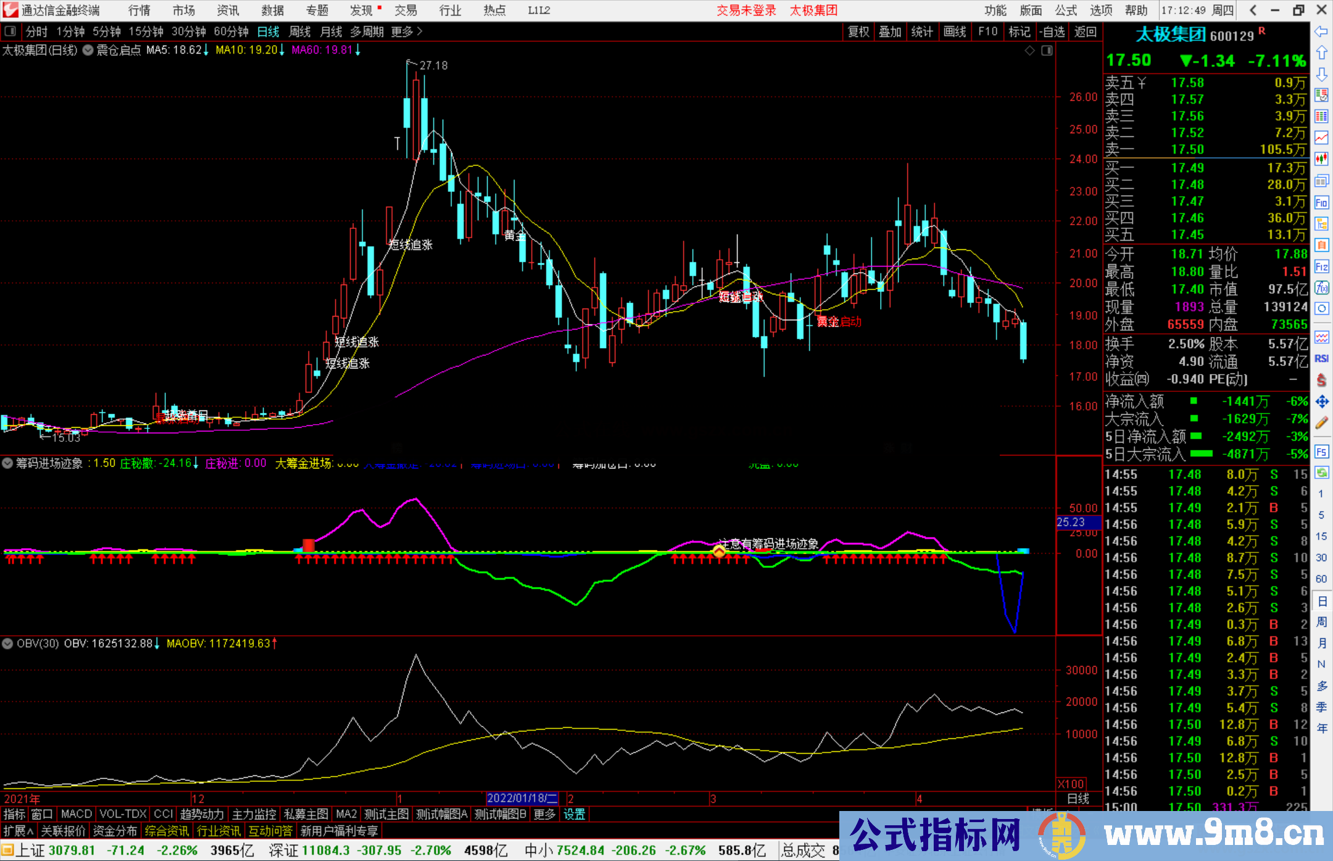The image size is (1333, 861).
Task: Open the 震仓启点 indicator dropdown arrow
Action: pos(88,51)
